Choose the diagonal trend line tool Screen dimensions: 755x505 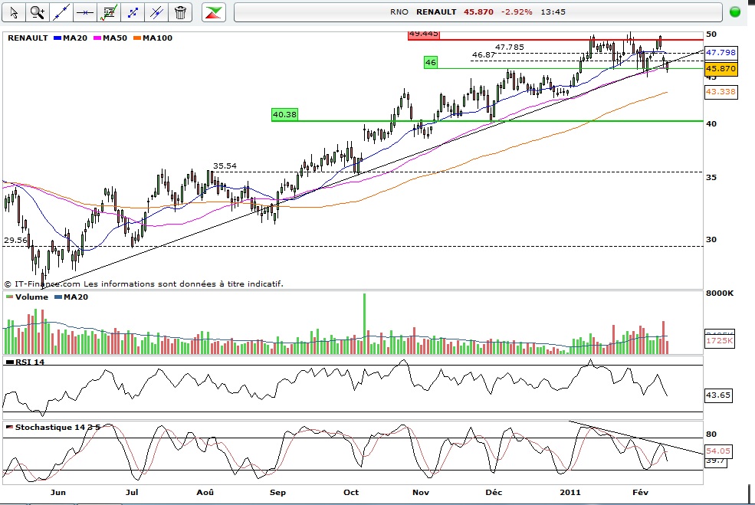pos(61,12)
